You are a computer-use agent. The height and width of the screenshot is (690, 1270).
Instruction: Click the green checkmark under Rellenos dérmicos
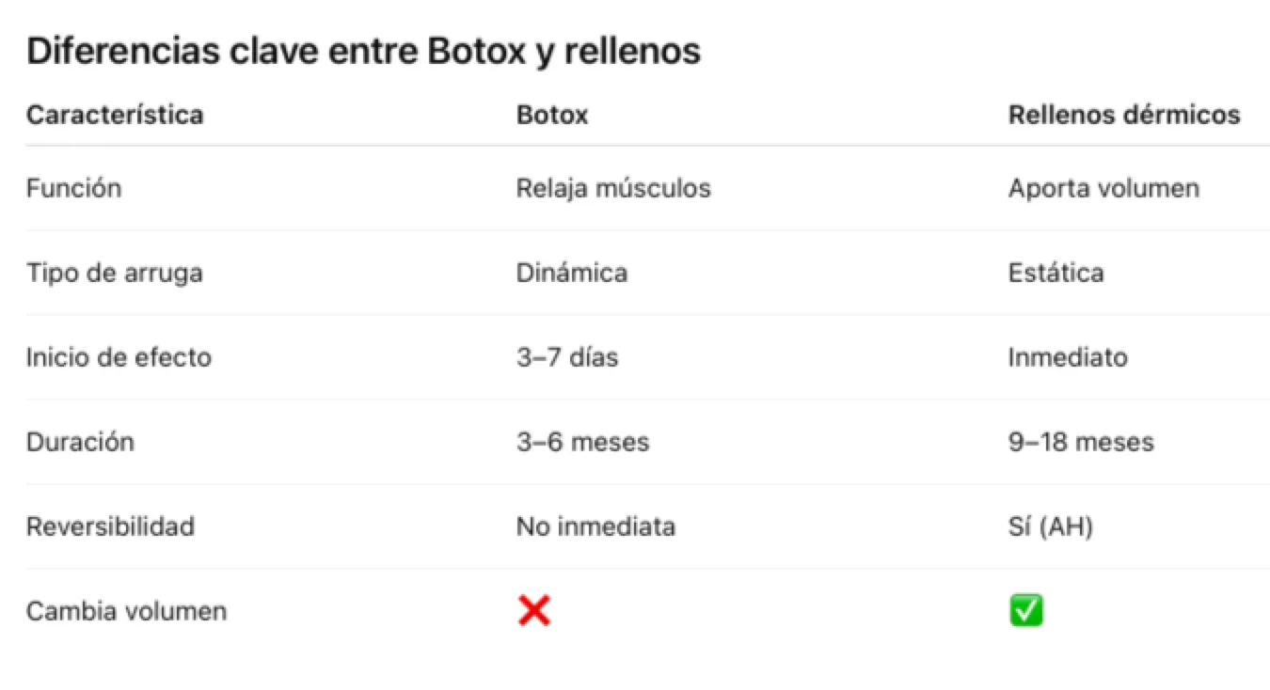point(1025,612)
